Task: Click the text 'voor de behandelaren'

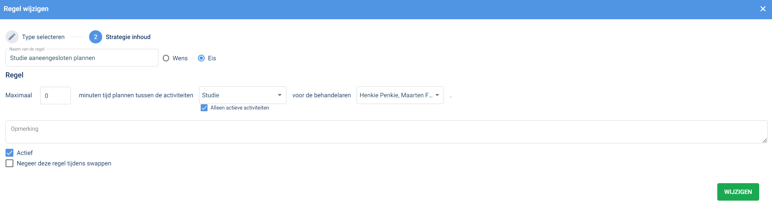Action: pyautogui.click(x=321, y=95)
